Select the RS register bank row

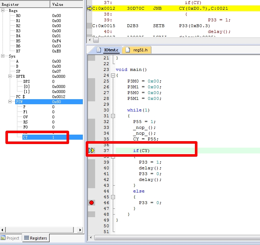point(52,122)
